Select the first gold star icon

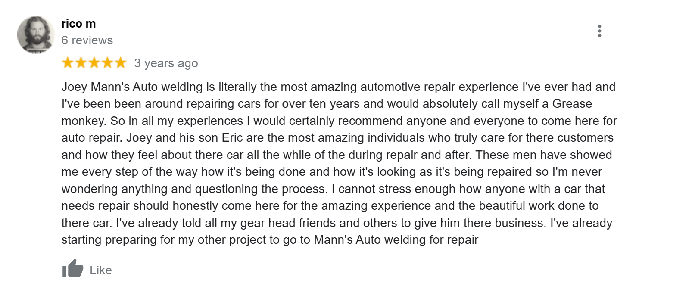pos(67,62)
